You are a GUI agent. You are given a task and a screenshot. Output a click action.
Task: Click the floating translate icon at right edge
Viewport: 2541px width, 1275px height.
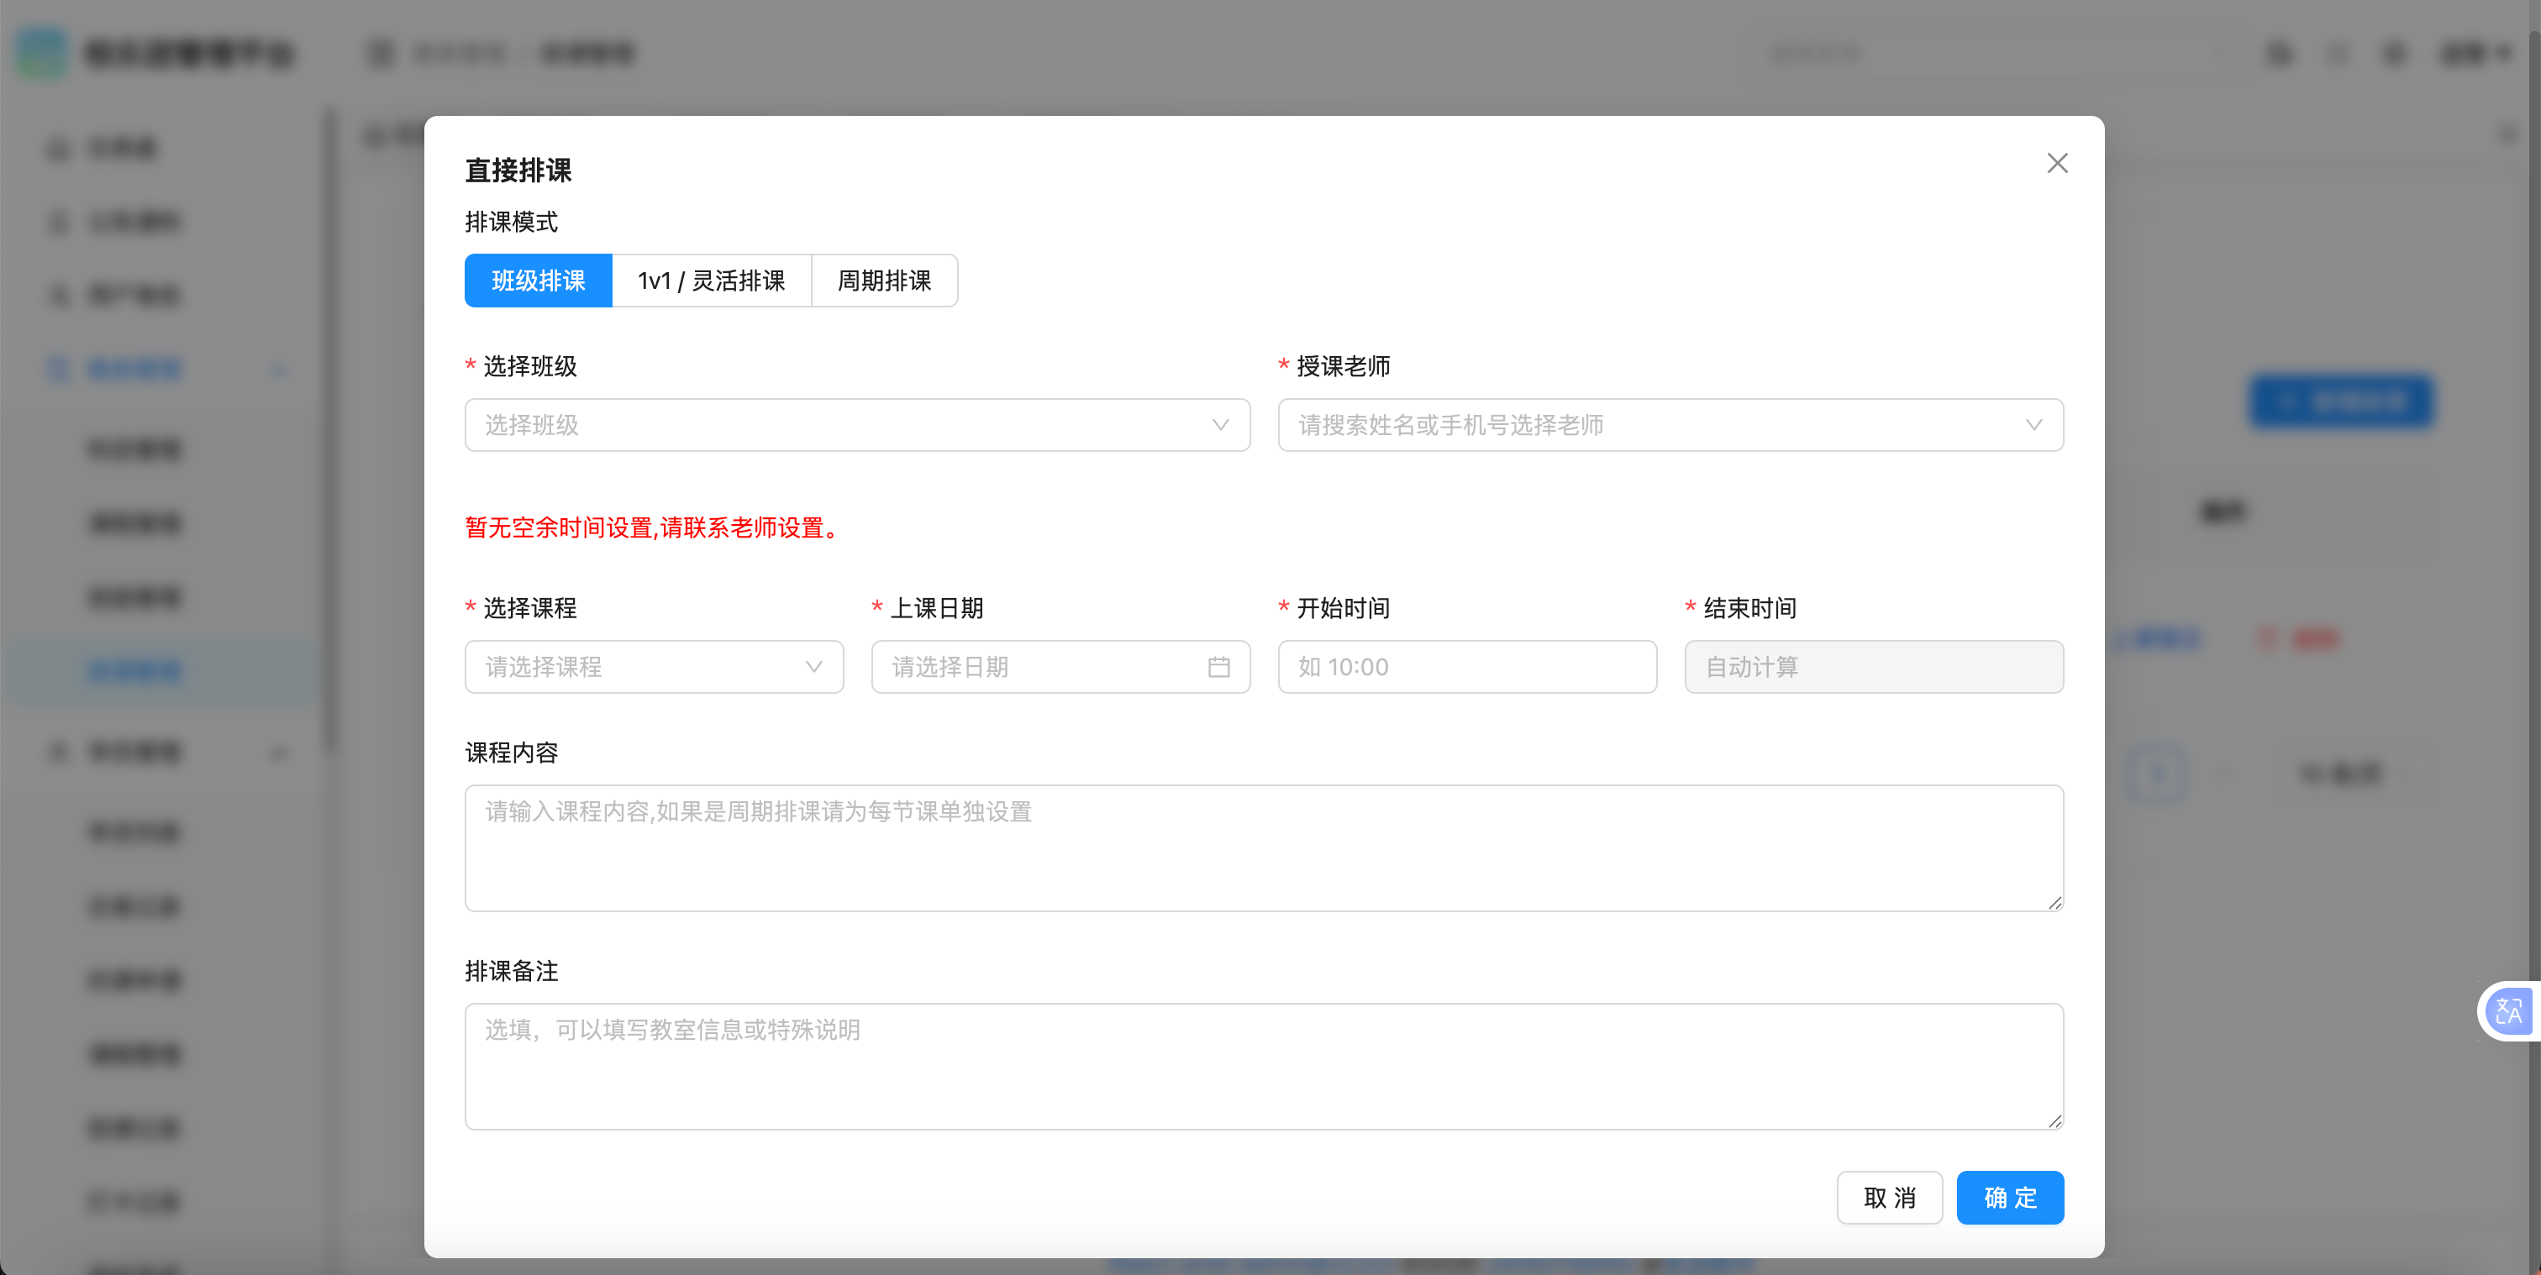pos(2507,1010)
